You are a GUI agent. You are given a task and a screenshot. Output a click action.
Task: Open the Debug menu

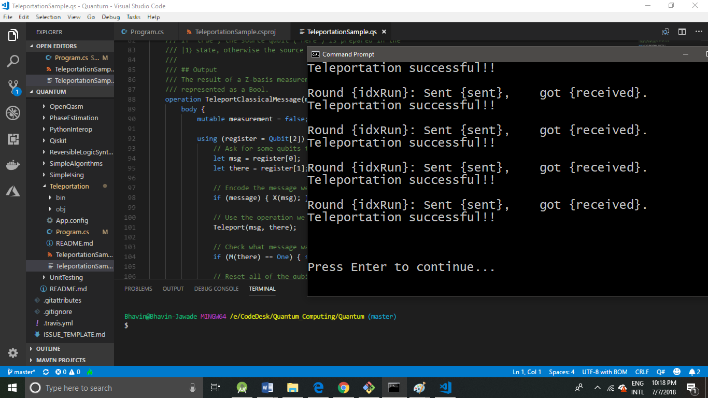(x=110, y=17)
